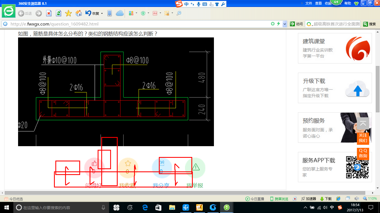
Task: Open the Sogou wrench settings icon
Action: click(223, 4)
